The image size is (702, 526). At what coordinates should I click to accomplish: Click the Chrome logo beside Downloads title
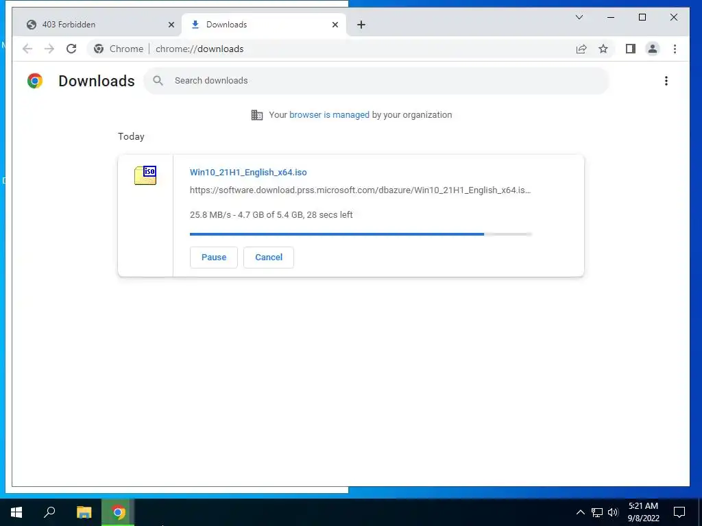point(35,81)
